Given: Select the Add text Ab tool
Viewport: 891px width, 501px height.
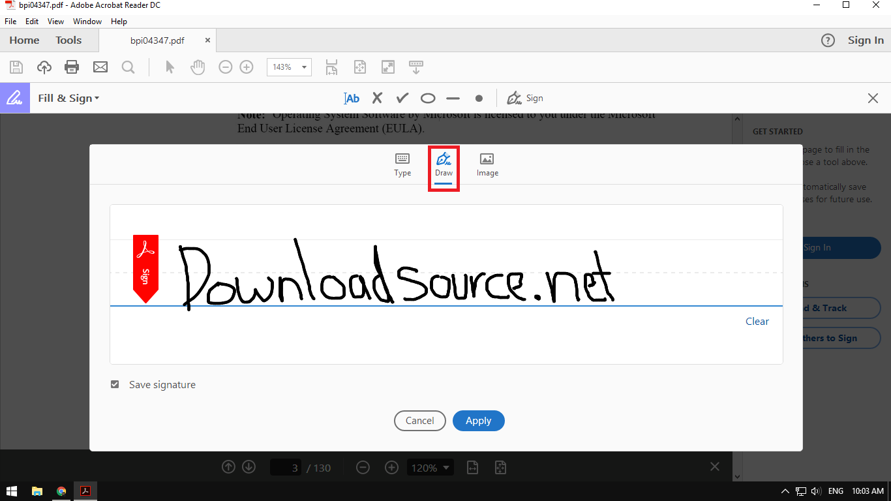Looking at the screenshot, I should pos(352,99).
